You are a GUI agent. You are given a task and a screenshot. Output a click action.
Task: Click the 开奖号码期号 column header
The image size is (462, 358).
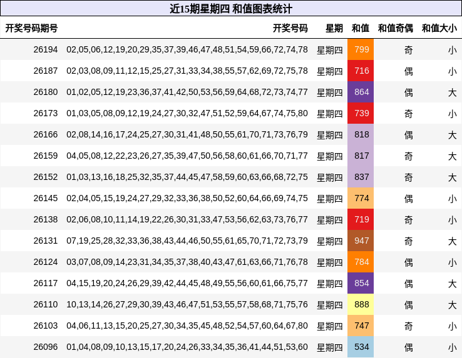(31, 28)
